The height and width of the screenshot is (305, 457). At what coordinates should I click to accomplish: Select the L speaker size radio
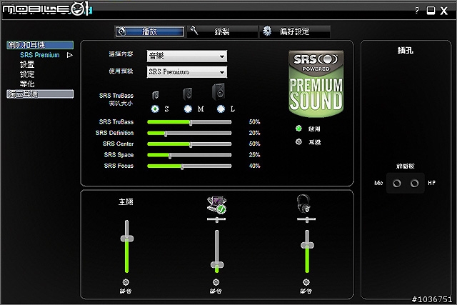[221, 109]
